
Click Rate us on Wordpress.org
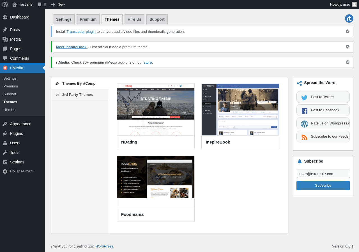[x=323, y=123]
